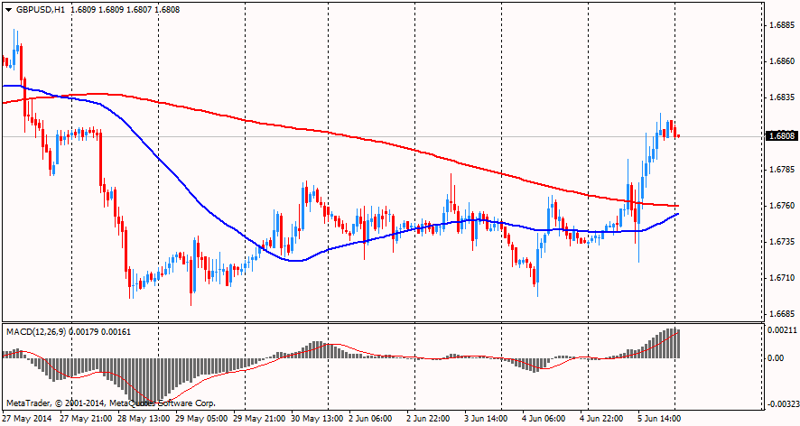Open the chart menu triangle beside GBPUSD,H1
800x426 pixels.
(x=8, y=10)
